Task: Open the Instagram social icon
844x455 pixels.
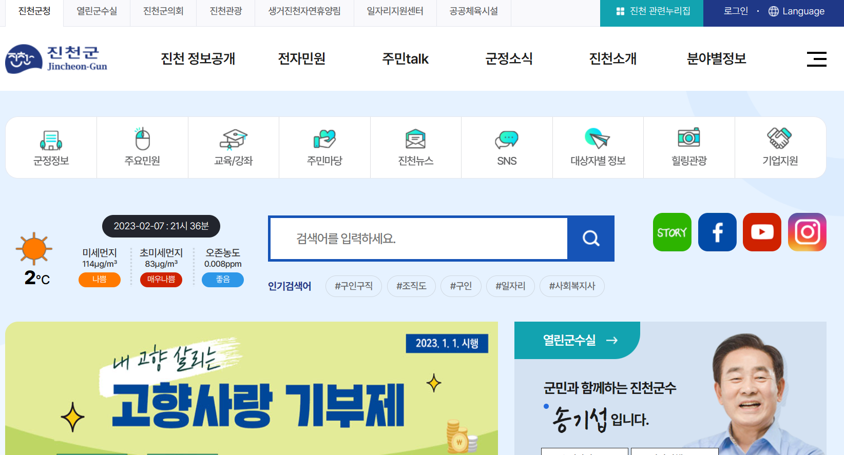Action: tap(807, 232)
